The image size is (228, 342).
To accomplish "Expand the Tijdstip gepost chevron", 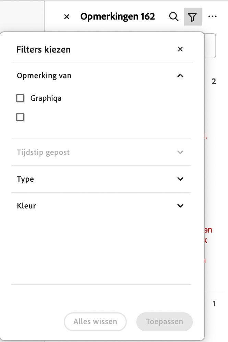I will pyautogui.click(x=180, y=152).
